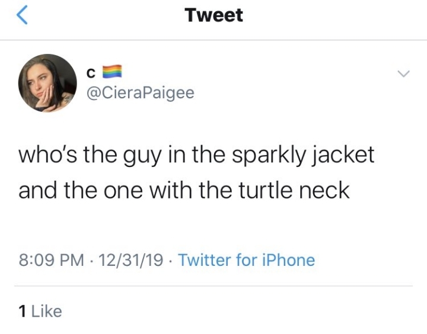Screen dimensions: 427x334
Task: Click the words "turtle neck" in the tweet
Action: click(295, 191)
